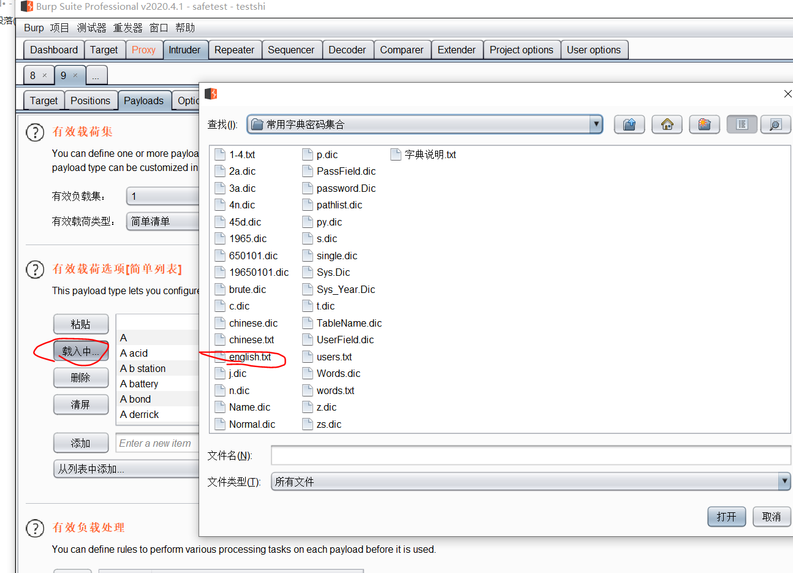Switch to the Proxy tab

click(143, 50)
